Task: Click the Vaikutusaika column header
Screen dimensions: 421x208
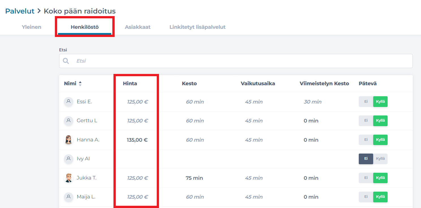Action: [258, 84]
